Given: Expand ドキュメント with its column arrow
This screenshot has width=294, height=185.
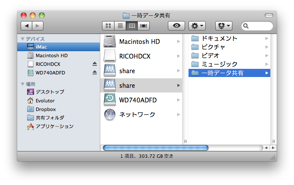Looking at the screenshot, I should coord(267,38).
